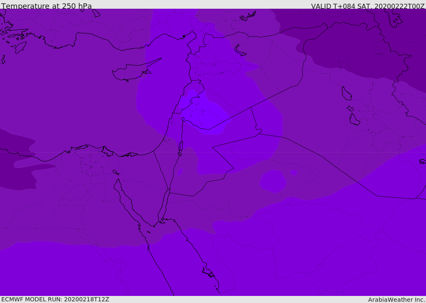Click the ECMWF MODEL RUN footer text

(55, 299)
